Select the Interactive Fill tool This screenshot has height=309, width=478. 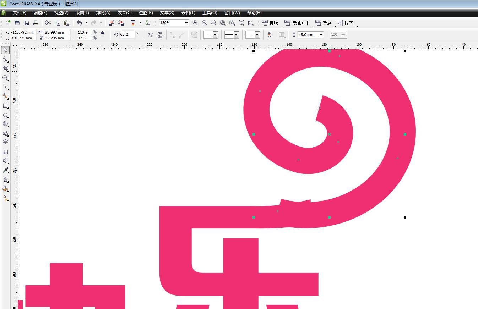(5, 198)
